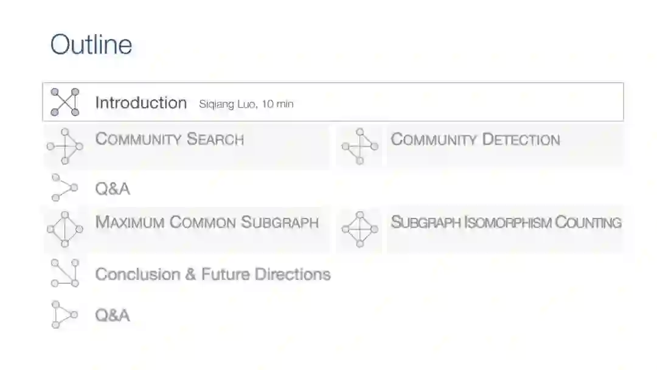This screenshot has height=370, width=657.
Task: Click the Outline slide title
Action: click(x=91, y=45)
